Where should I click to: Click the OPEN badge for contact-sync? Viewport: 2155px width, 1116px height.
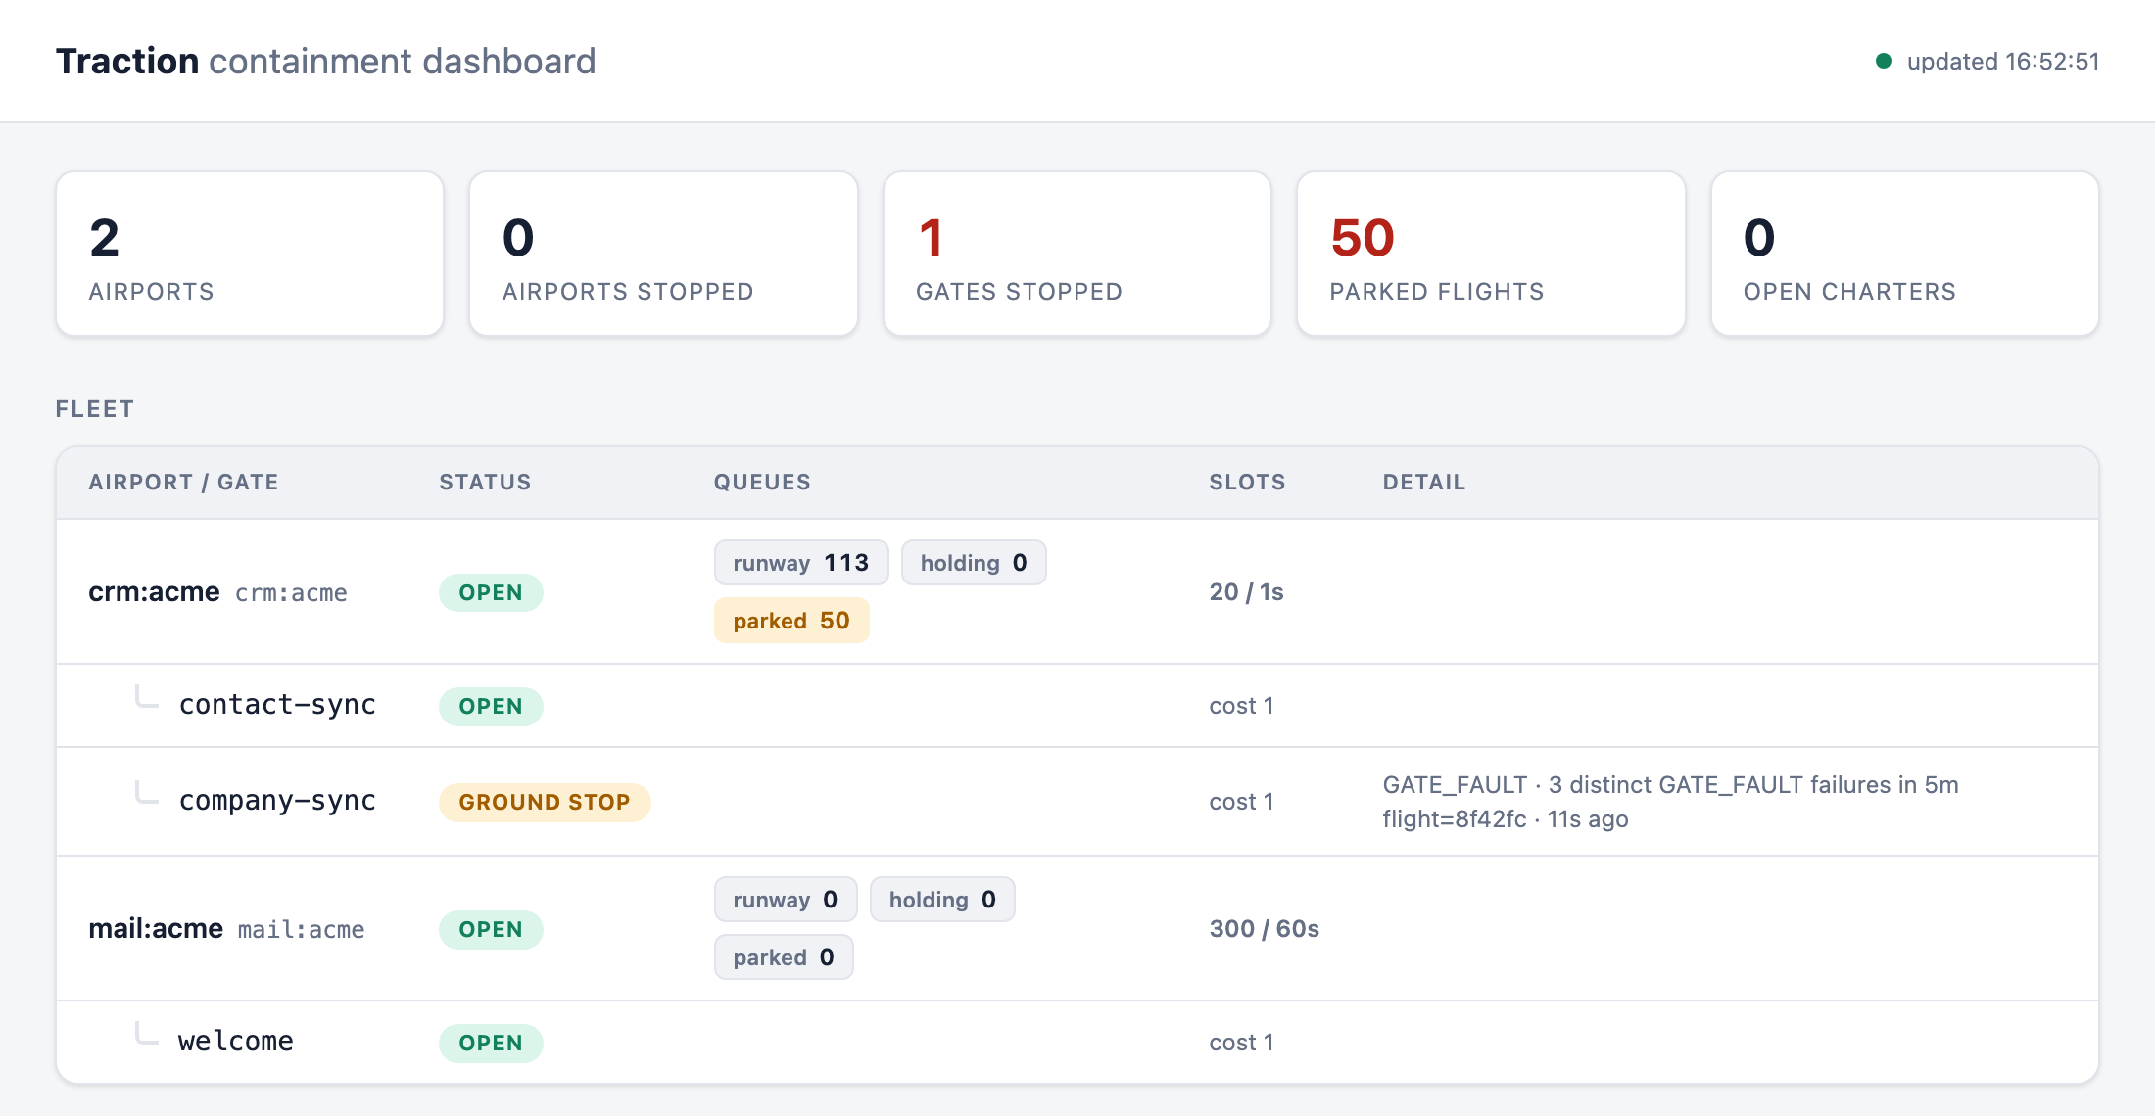coord(491,707)
